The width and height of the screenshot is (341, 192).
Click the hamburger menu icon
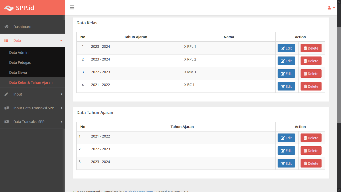(72, 7)
